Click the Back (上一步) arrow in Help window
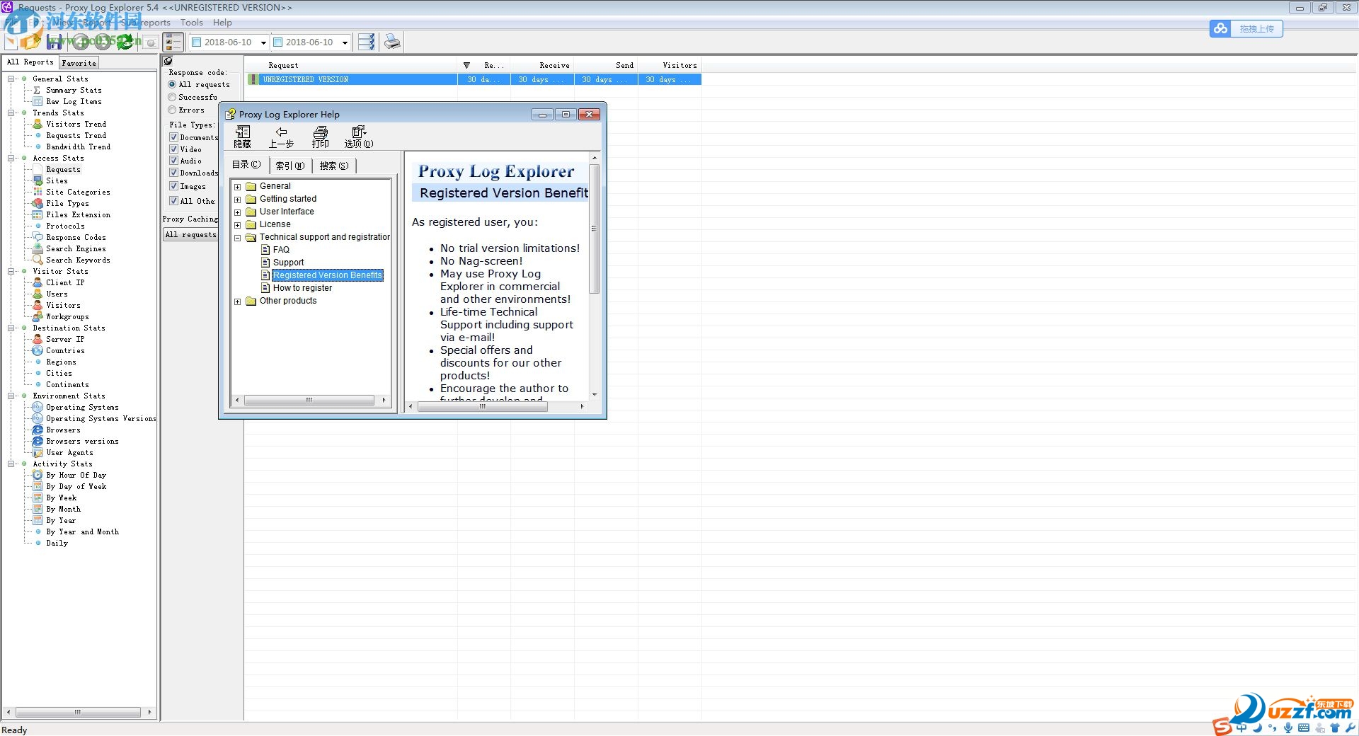 point(281,137)
